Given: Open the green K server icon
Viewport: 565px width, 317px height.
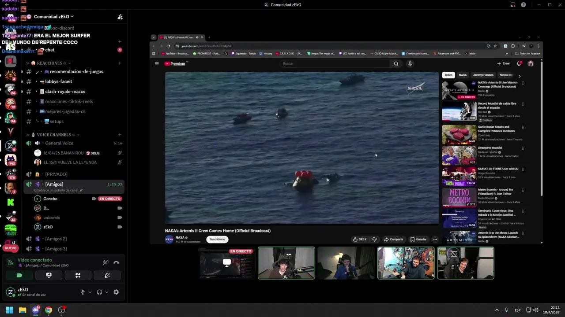Looking at the screenshot, I should pos(11,202).
